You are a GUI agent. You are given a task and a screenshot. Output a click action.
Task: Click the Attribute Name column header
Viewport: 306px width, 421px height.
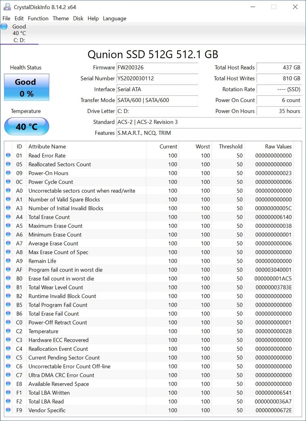[x=47, y=146]
